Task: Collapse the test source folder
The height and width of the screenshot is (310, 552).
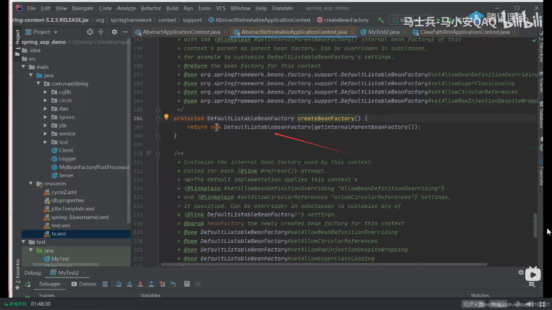Action: click(x=24, y=242)
